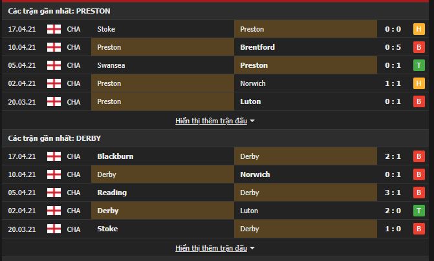The width and height of the screenshot is (434, 261).
Task: Expand more Preston matches with the dropdown arrow
Action: tap(252, 121)
